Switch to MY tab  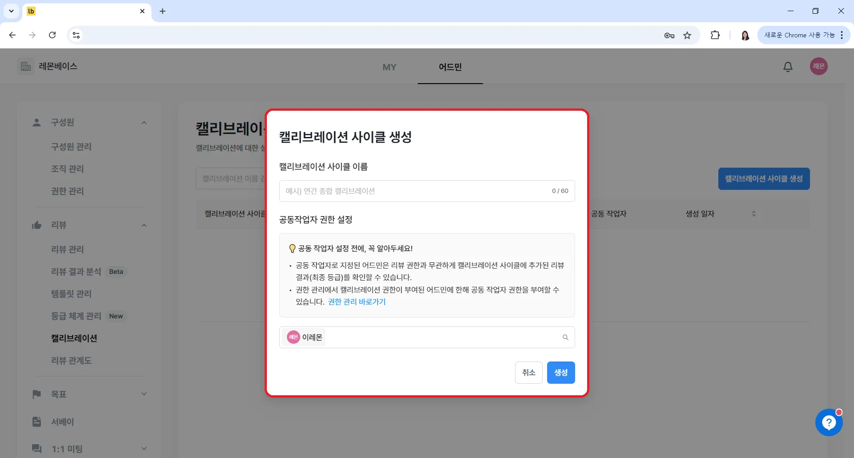(389, 67)
